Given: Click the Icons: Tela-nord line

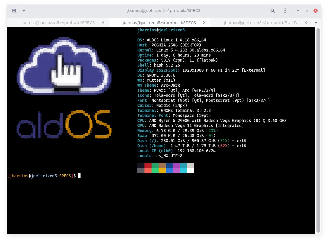Looking at the screenshot, I should (188, 95).
